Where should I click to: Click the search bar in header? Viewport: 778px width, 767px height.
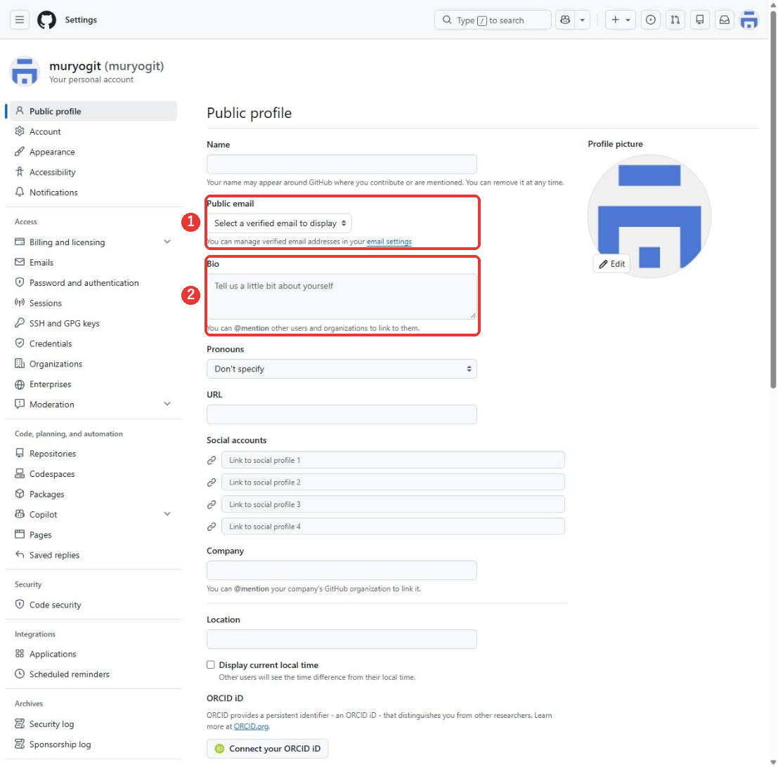[493, 20]
